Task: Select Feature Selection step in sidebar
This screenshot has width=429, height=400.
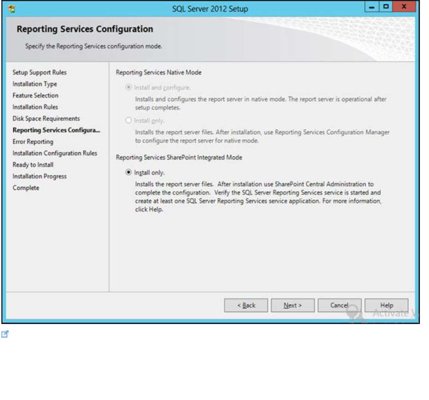Action: (x=35, y=96)
